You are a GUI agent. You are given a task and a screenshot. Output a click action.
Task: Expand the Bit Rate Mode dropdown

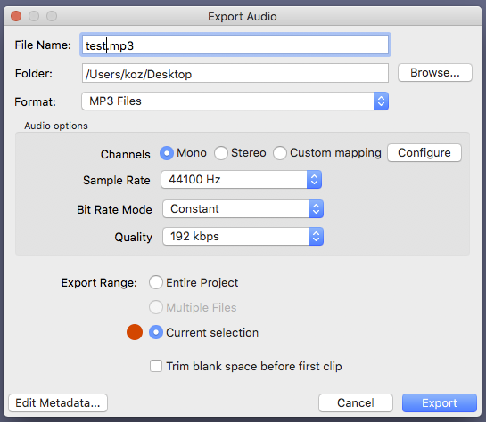[x=243, y=209]
